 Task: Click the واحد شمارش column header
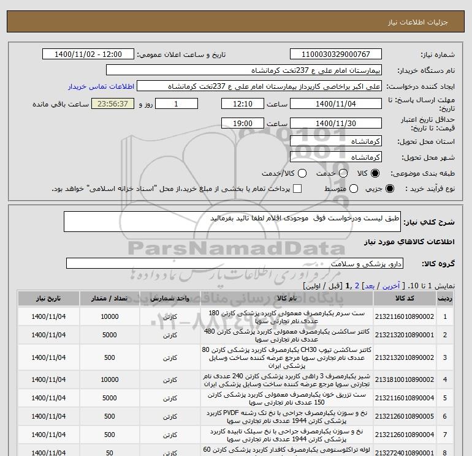tap(170, 299)
